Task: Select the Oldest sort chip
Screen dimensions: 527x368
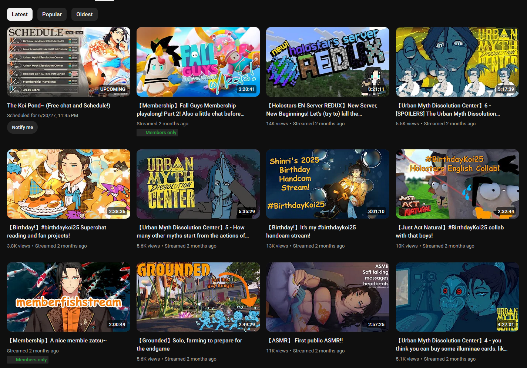Action: point(84,14)
